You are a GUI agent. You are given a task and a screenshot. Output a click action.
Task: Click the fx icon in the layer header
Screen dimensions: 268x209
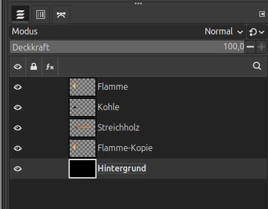click(x=50, y=67)
